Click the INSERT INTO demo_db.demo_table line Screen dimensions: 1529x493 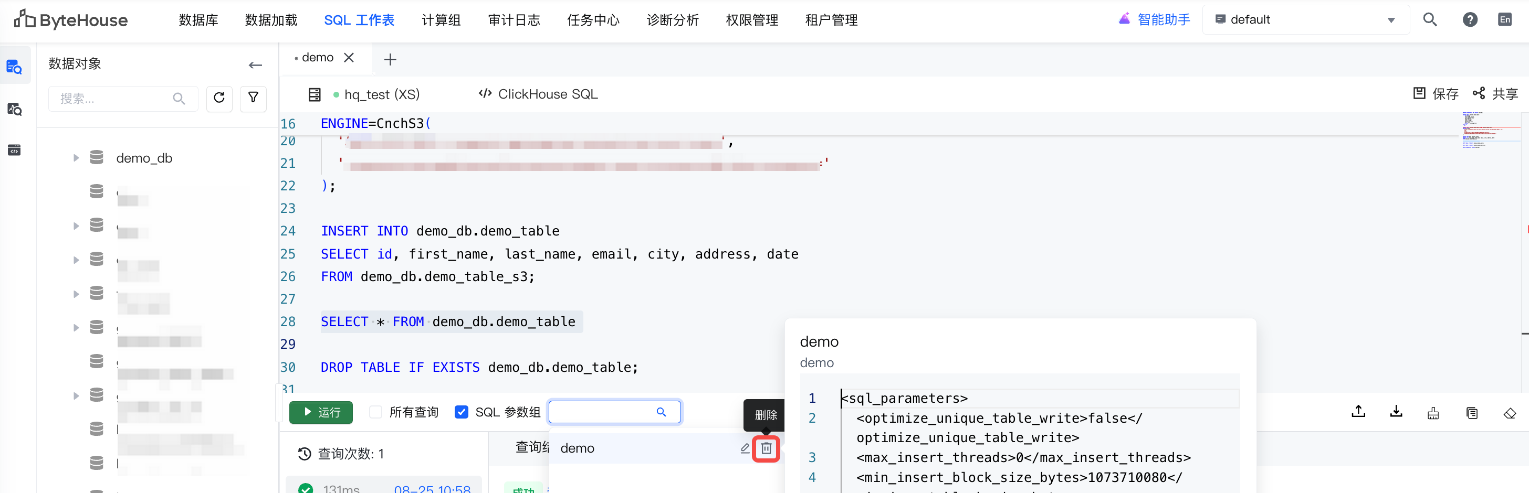440,231
